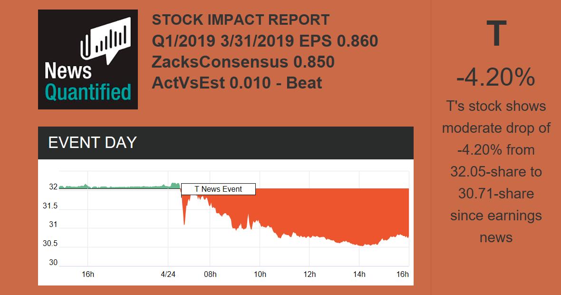Click the moderate drop summary paragraph
561x295 pixels.
click(496, 171)
